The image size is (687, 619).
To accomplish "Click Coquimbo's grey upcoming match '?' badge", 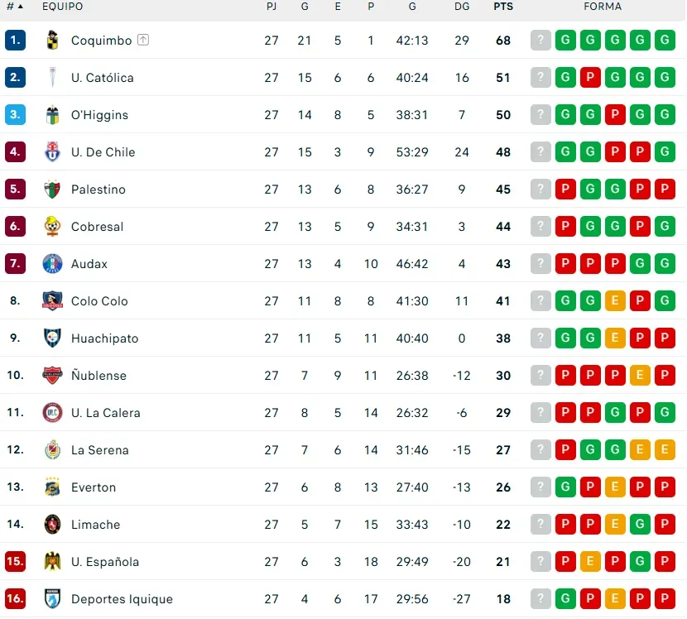I will (540, 40).
